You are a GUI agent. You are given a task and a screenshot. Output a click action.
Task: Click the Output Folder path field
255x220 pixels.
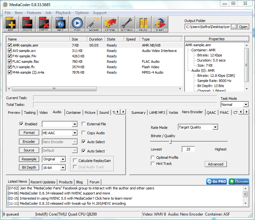[208, 27]
